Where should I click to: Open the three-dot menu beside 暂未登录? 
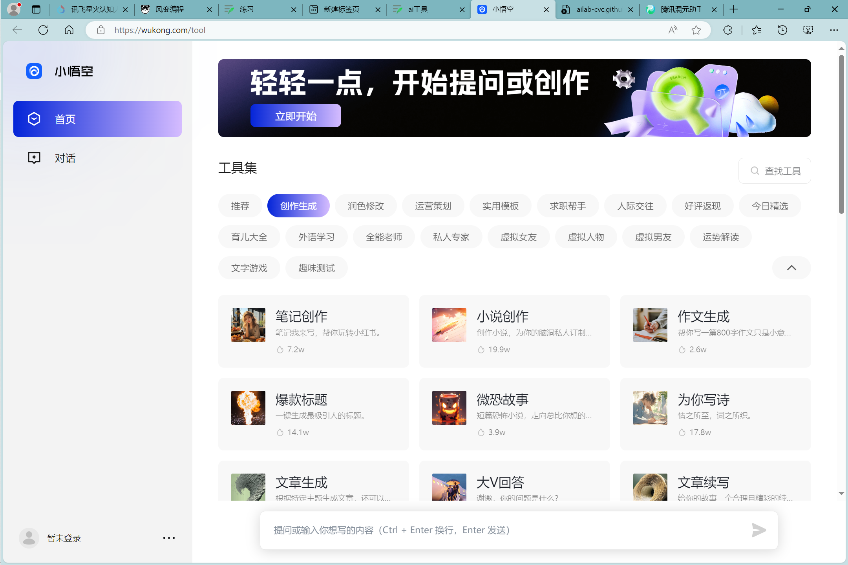click(169, 538)
